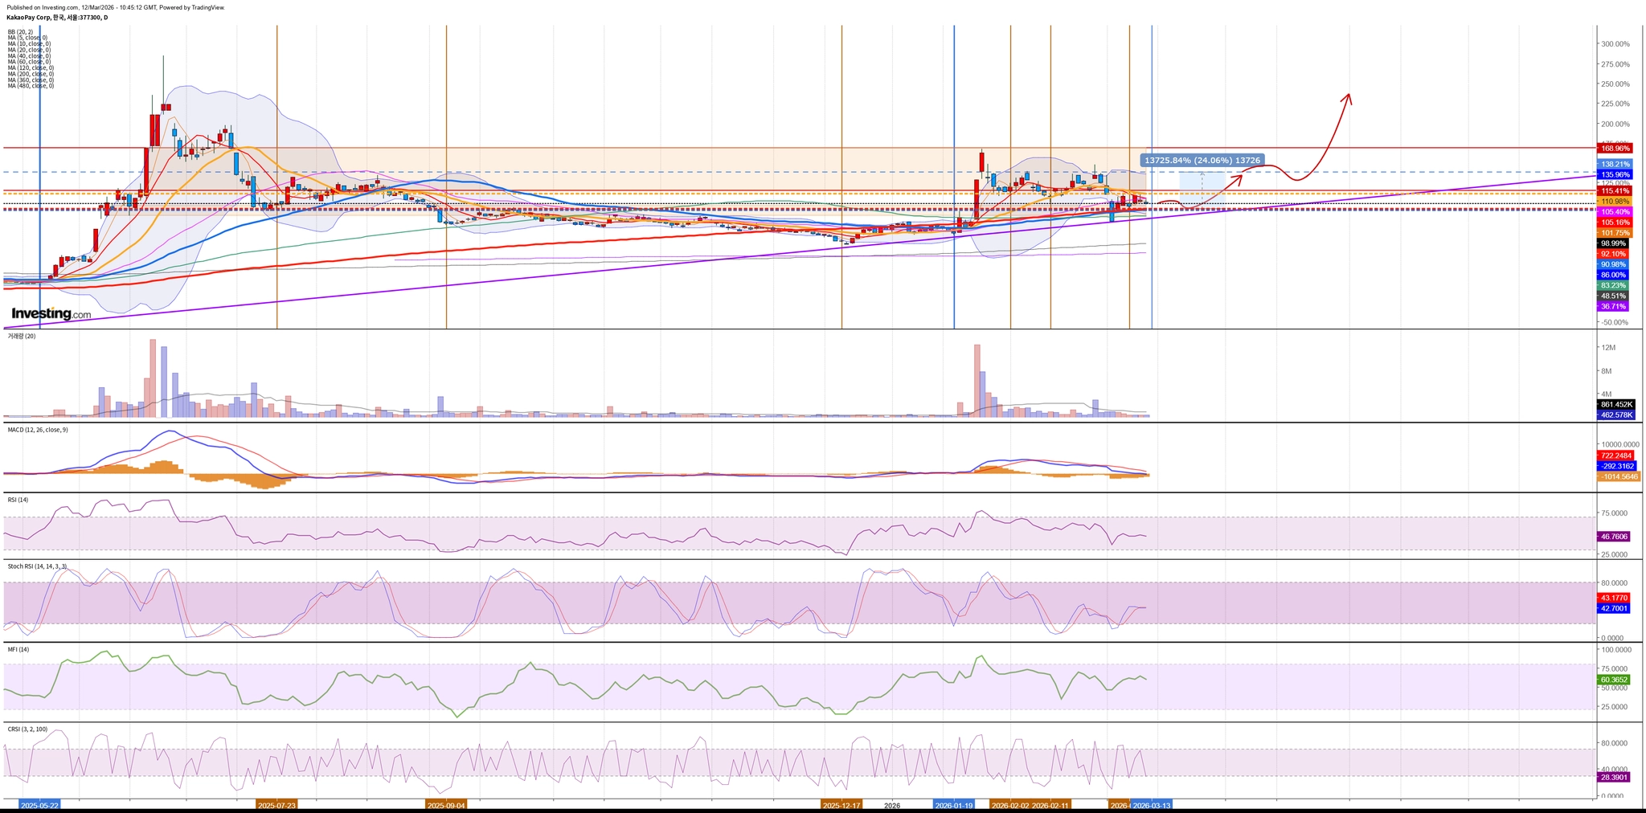Select the 138.21% price label
This screenshot has width=1646, height=813.
point(1615,164)
